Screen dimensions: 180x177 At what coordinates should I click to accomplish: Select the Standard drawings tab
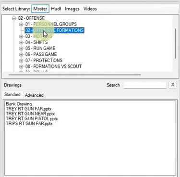[x=12, y=94]
